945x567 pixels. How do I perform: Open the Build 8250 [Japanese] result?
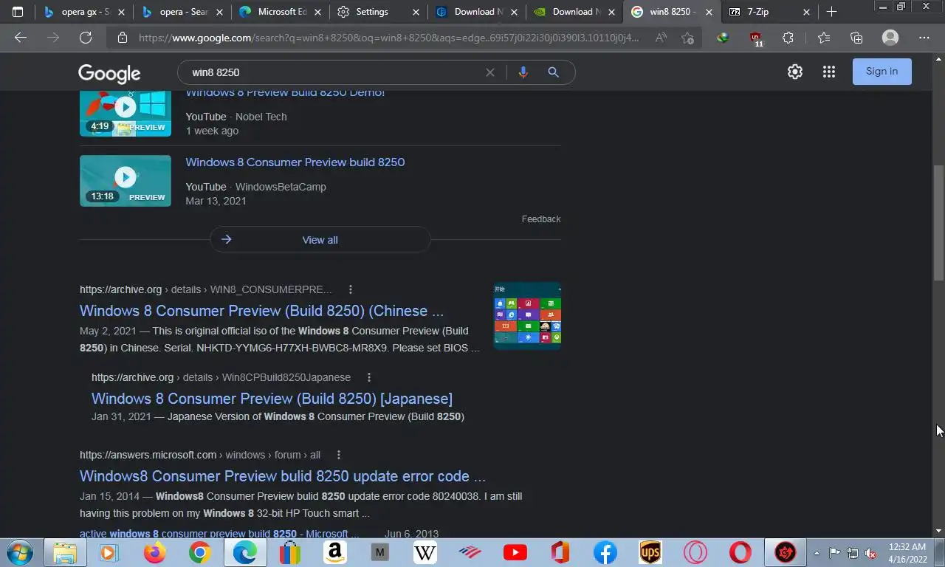point(272,399)
